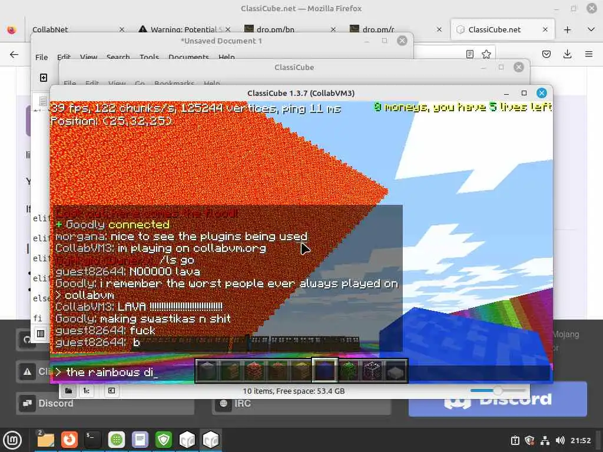Click the large blue Discord banner button
This screenshot has height=452, width=603.
click(498, 400)
